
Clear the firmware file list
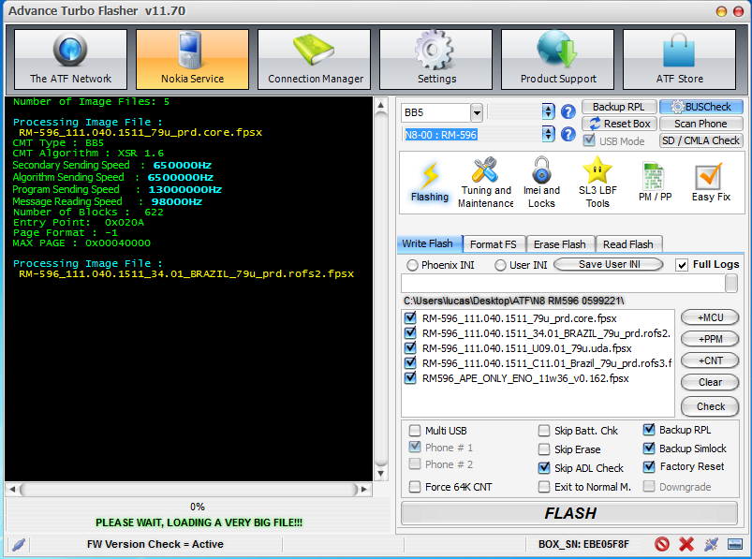710,382
